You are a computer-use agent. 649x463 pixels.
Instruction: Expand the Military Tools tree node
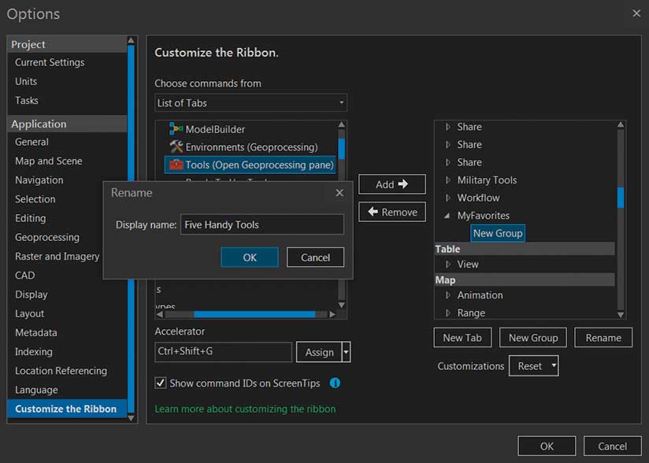[448, 180]
